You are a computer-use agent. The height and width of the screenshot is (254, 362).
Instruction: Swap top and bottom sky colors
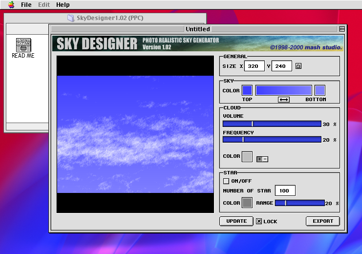pyautogui.click(x=284, y=100)
